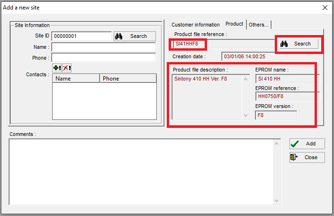Switch to the Customer information tab
Image resolution: width=334 pixels, height=216 pixels.
tap(195, 25)
